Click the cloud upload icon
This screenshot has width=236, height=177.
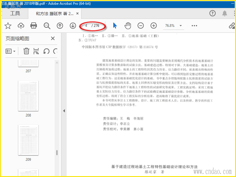[x=21, y=26]
